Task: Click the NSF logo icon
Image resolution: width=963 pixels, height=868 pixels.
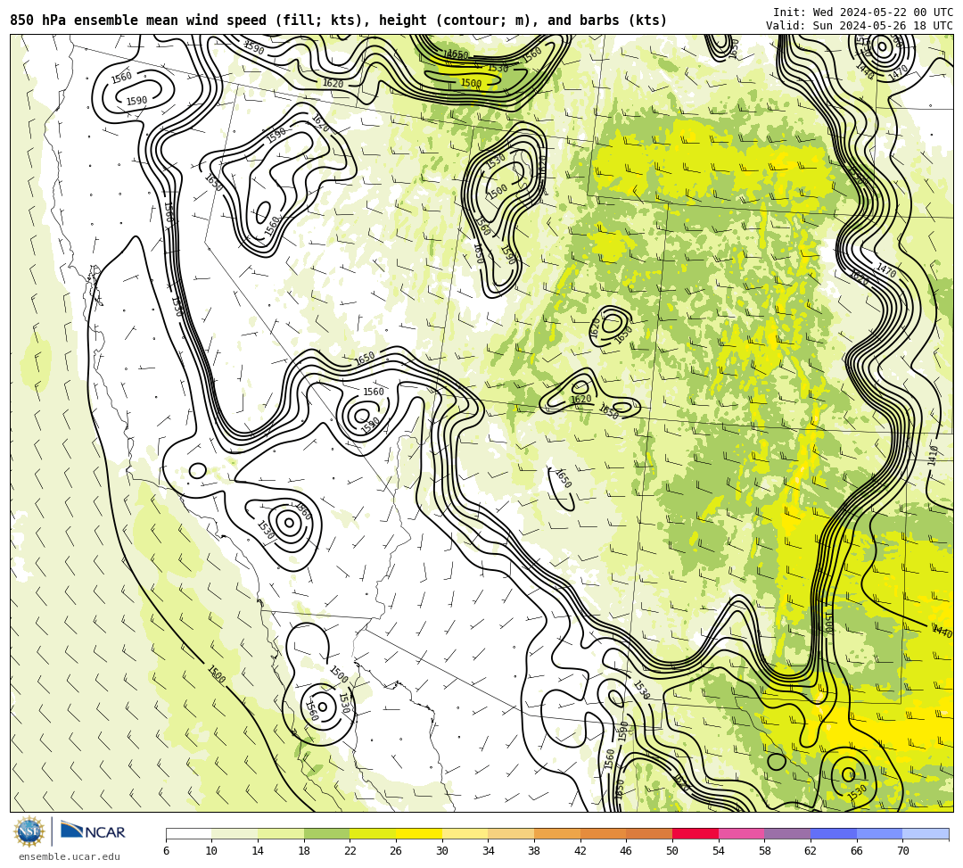Action: [29, 831]
